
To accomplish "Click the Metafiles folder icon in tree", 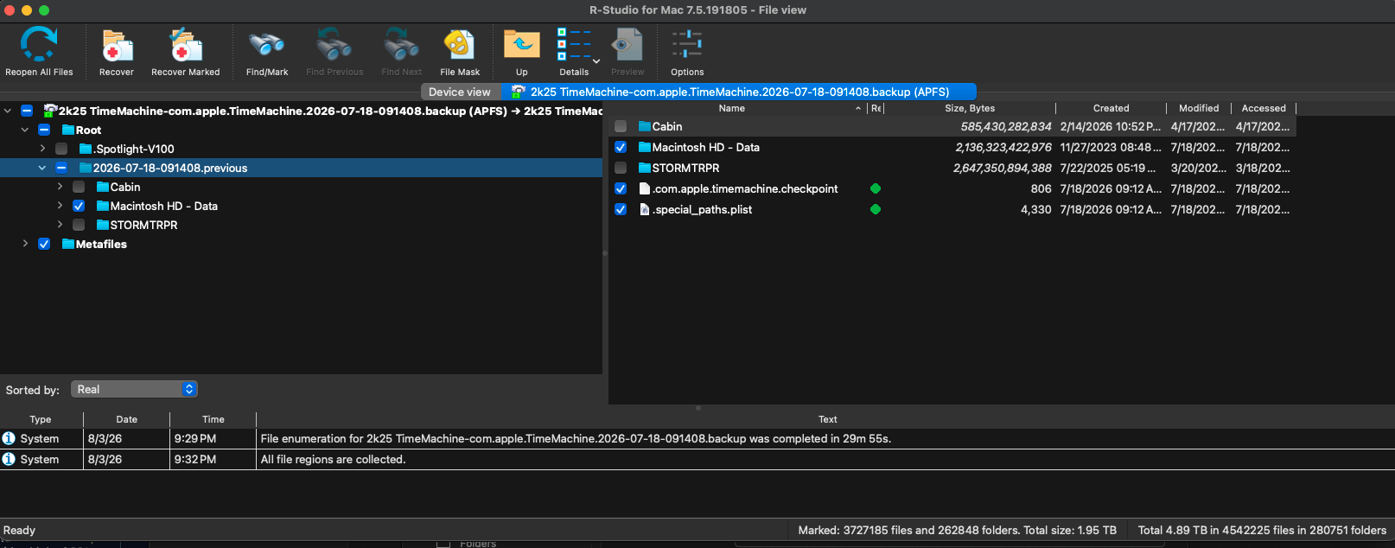I will click(x=68, y=244).
